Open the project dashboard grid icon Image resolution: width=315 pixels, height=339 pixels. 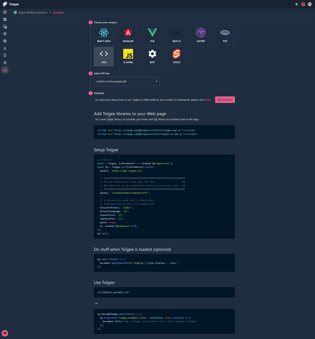5,19
